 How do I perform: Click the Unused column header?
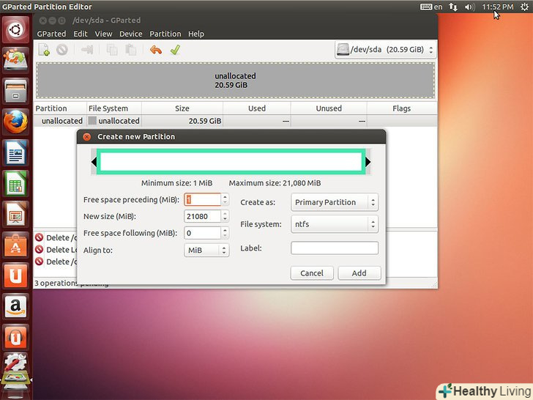(x=329, y=108)
